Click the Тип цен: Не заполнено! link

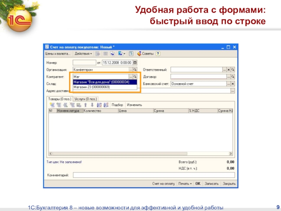64,162
